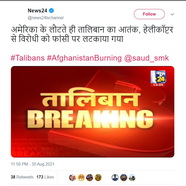Open the liker avatar with the orange turban

click(73, 177)
